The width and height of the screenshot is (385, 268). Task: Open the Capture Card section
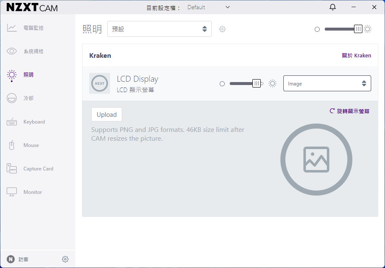[x=38, y=168]
